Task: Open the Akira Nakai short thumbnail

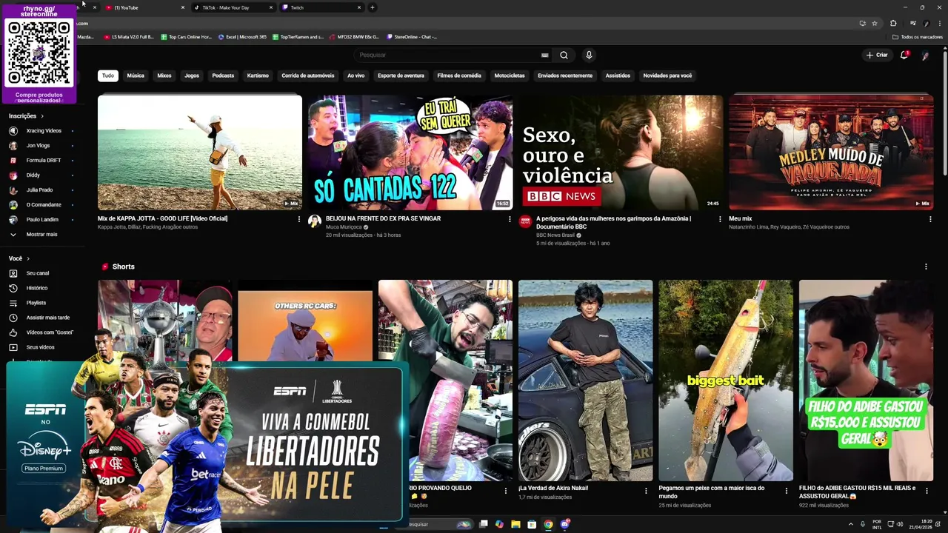Action: pos(585,381)
